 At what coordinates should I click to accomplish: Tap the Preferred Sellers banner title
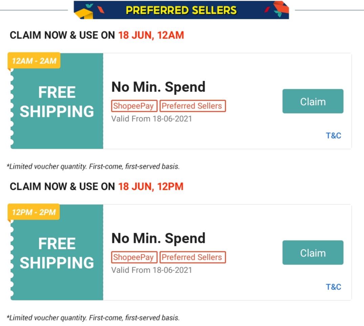click(181, 10)
